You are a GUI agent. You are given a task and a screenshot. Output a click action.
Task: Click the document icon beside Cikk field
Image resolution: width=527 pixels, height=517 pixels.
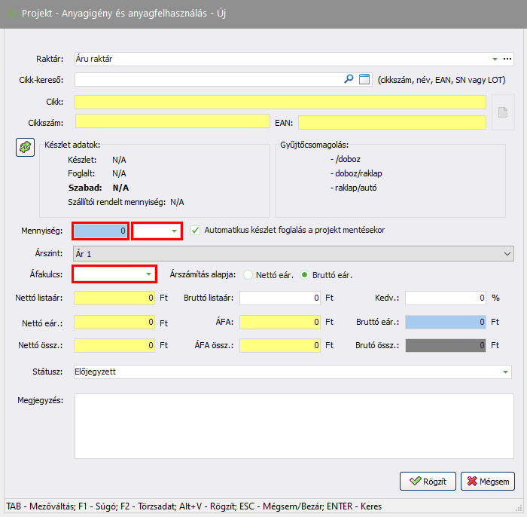(x=502, y=112)
